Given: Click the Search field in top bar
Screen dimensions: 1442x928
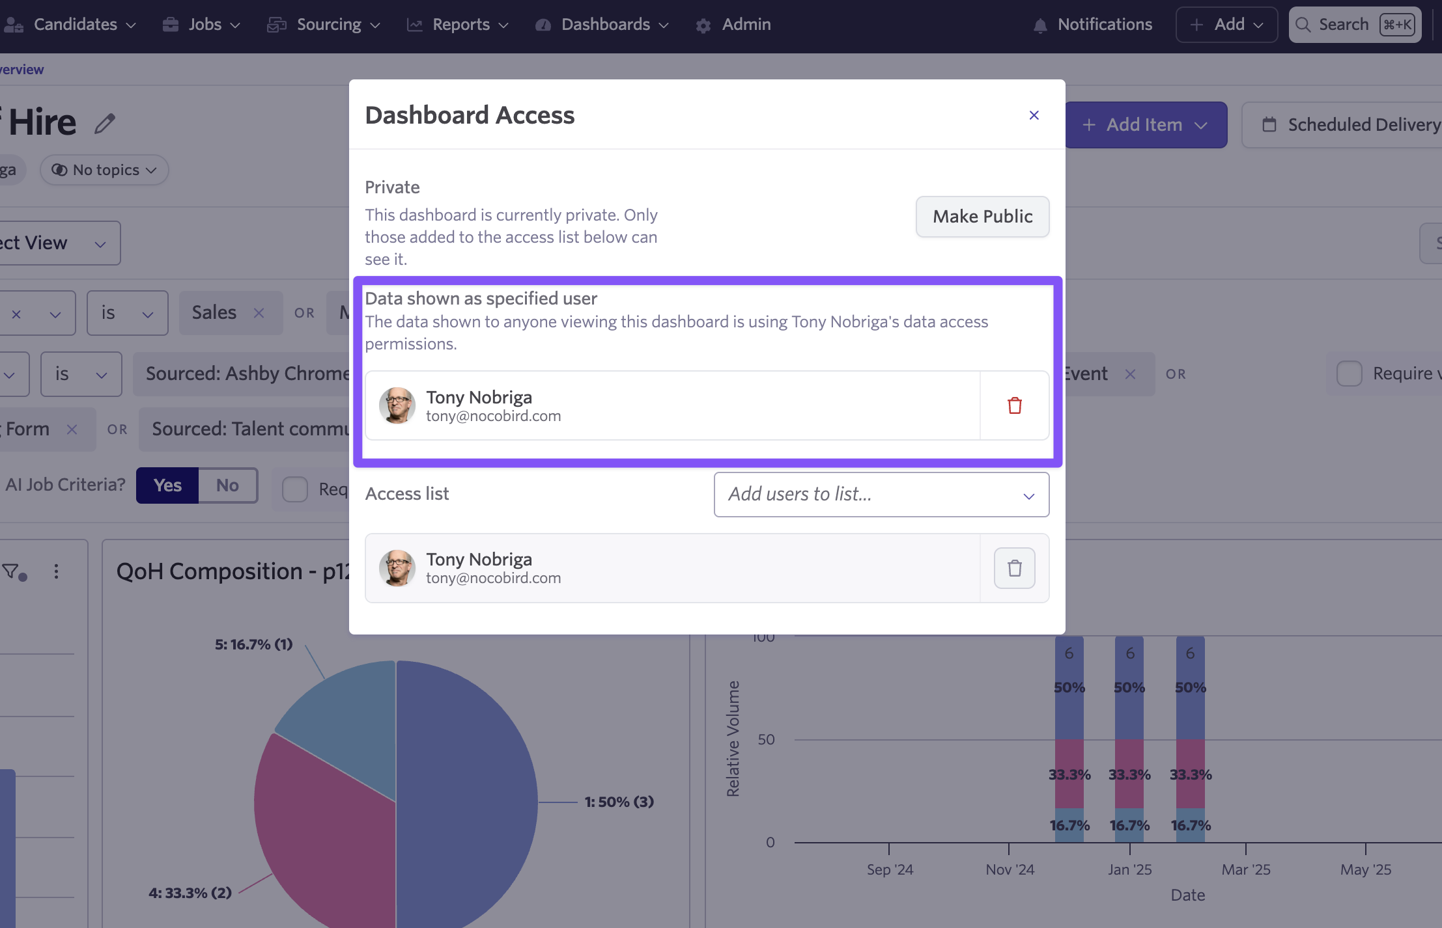Looking at the screenshot, I should pos(1355,25).
